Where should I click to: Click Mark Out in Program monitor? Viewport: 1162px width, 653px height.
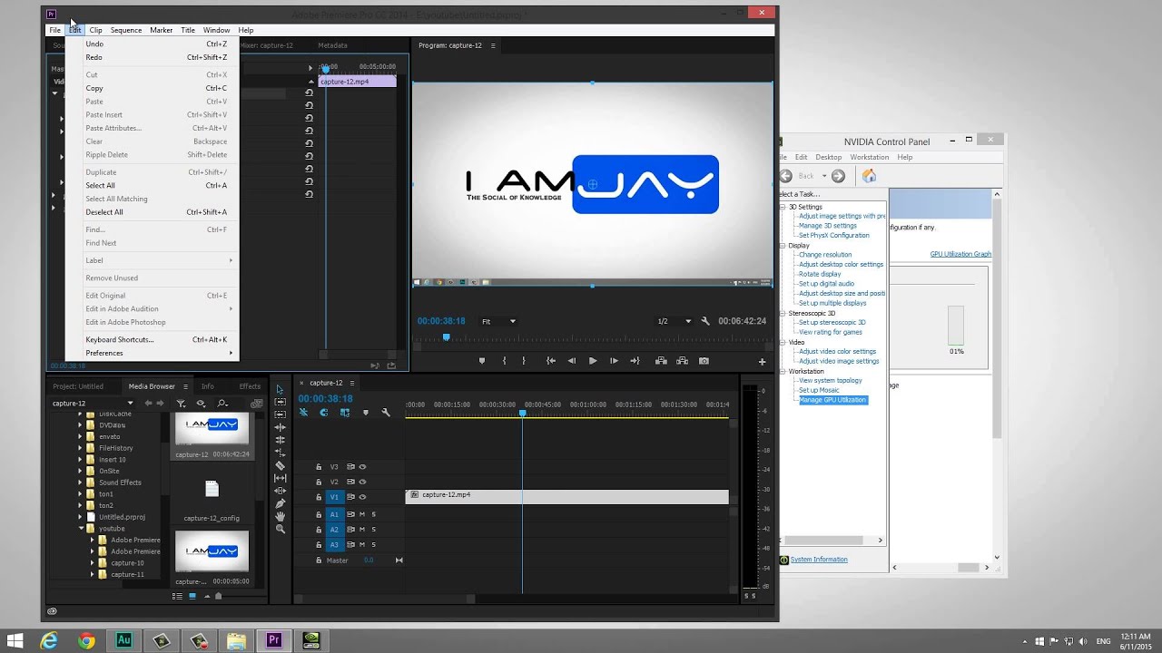click(524, 361)
